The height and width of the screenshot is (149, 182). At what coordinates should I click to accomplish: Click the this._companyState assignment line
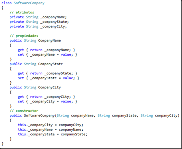point(53,134)
